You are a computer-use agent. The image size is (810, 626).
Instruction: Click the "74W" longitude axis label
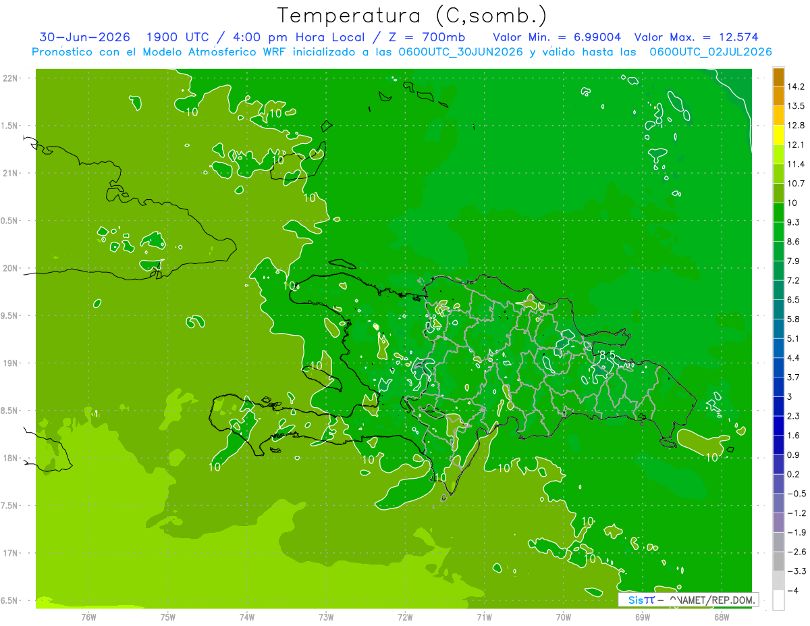[x=247, y=617]
